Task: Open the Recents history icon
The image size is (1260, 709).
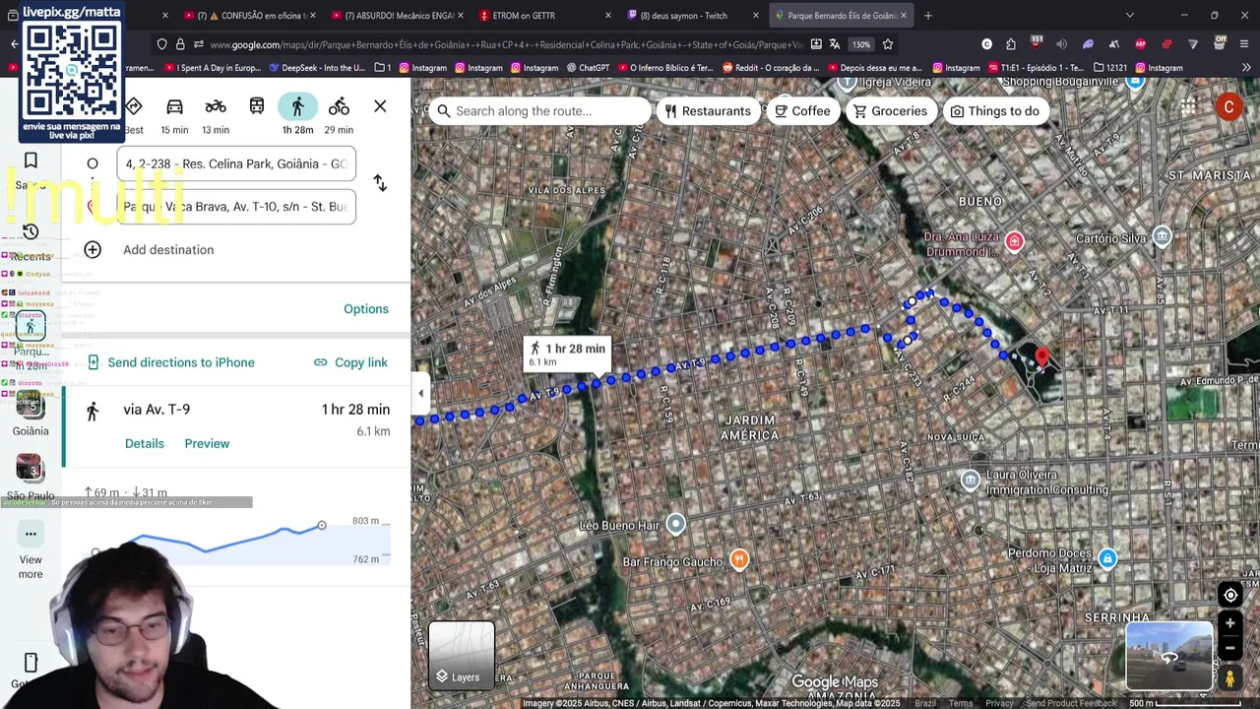Action: pyautogui.click(x=31, y=232)
